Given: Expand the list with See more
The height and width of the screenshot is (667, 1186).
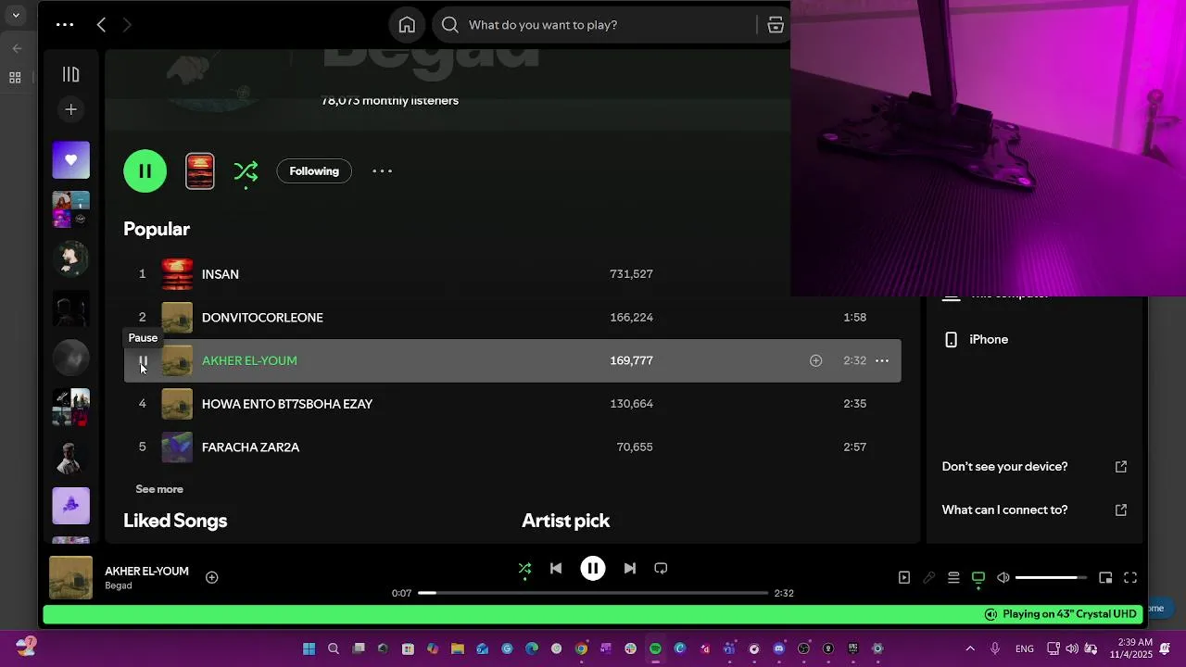Looking at the screenshot, I should (159, 489).
